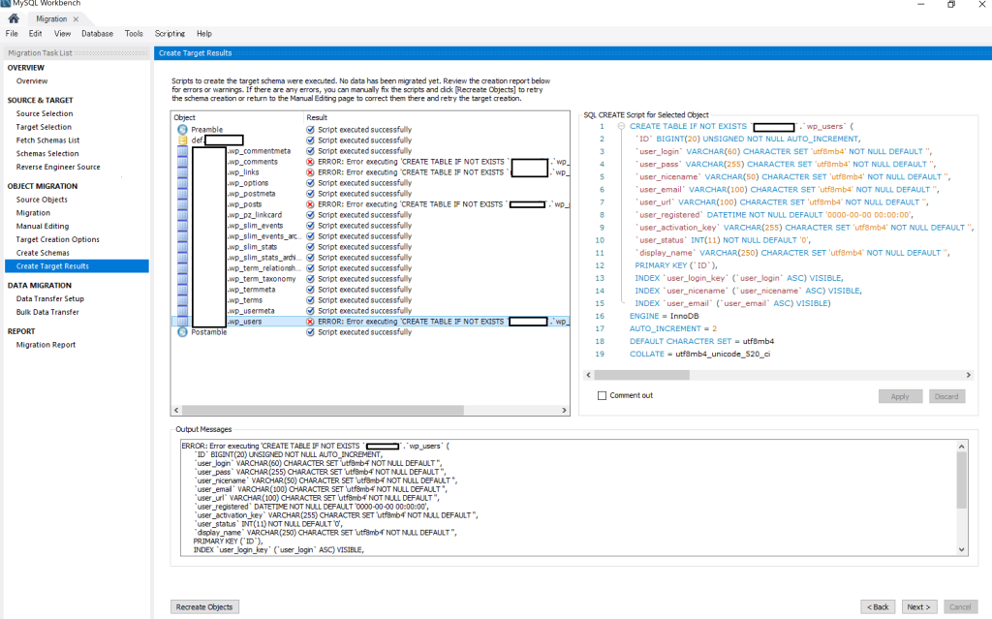The image size is (992, 619).
Task: Select Overview in the Migration Task List
Action: coord(32,81)
